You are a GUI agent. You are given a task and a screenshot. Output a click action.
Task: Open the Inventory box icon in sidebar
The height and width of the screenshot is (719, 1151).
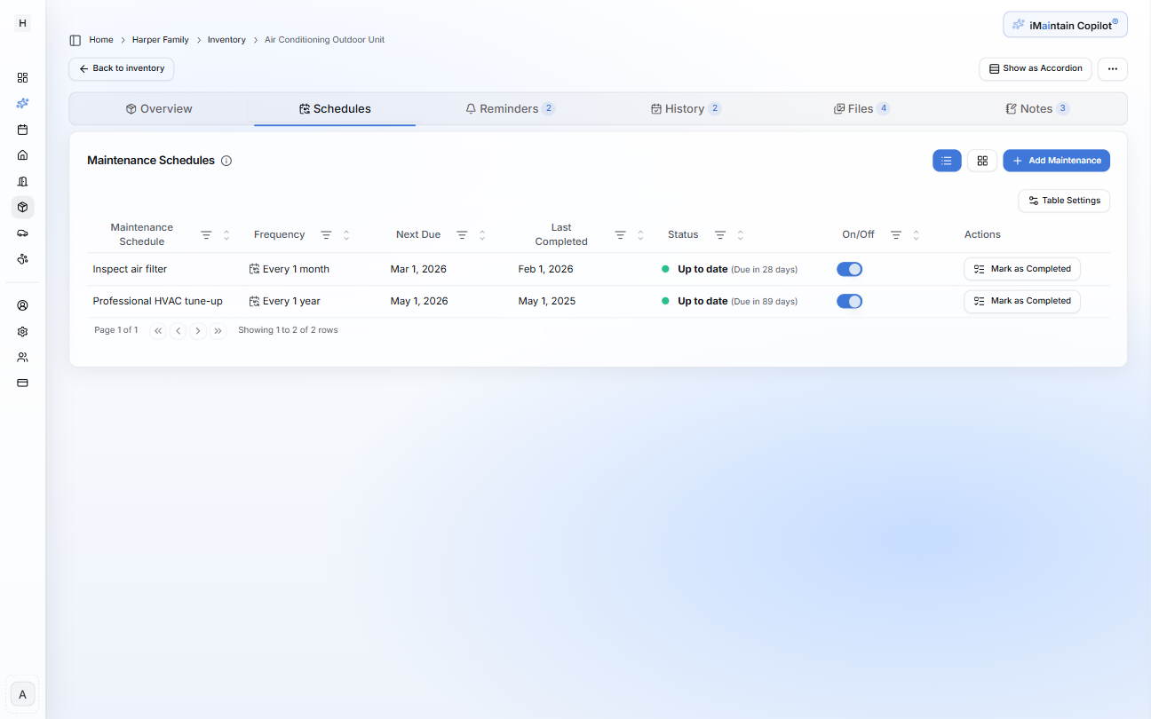[22, 207]
